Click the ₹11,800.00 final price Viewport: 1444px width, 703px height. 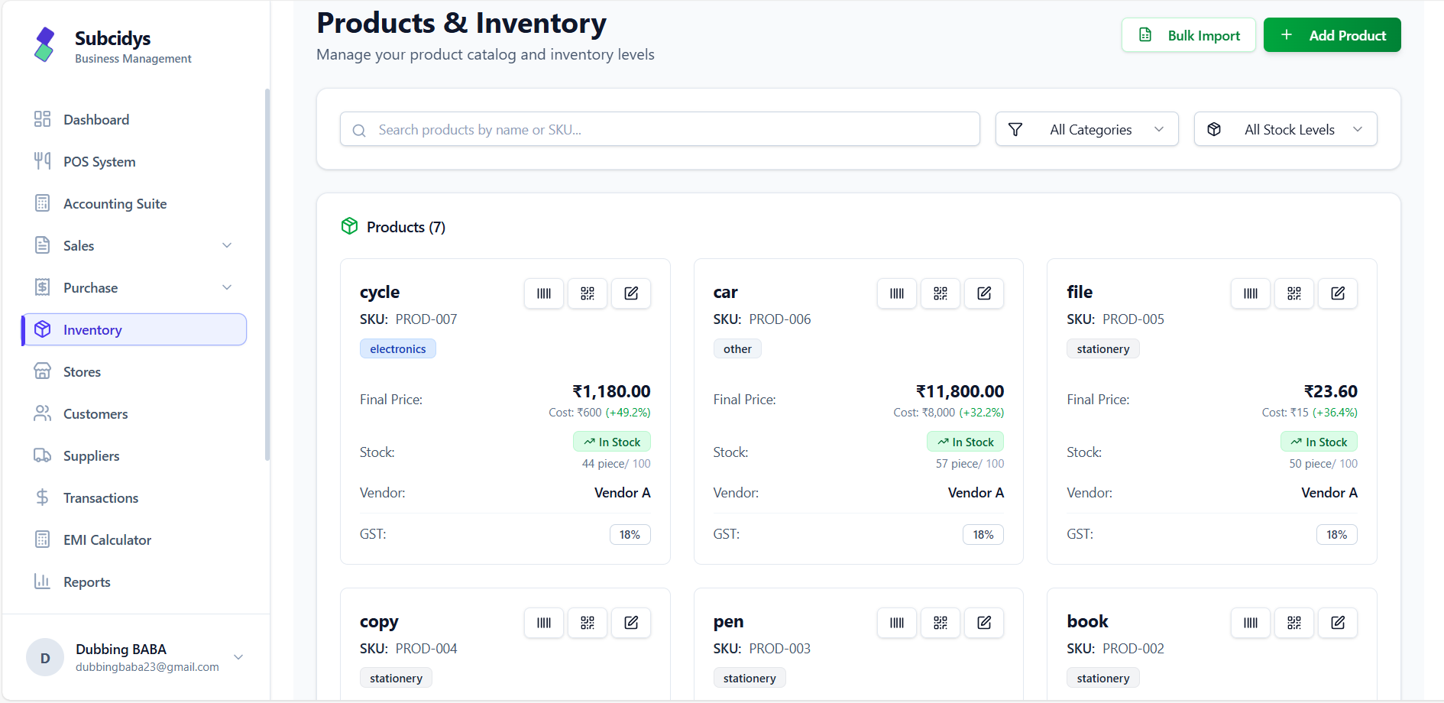[x=960, y=391]
